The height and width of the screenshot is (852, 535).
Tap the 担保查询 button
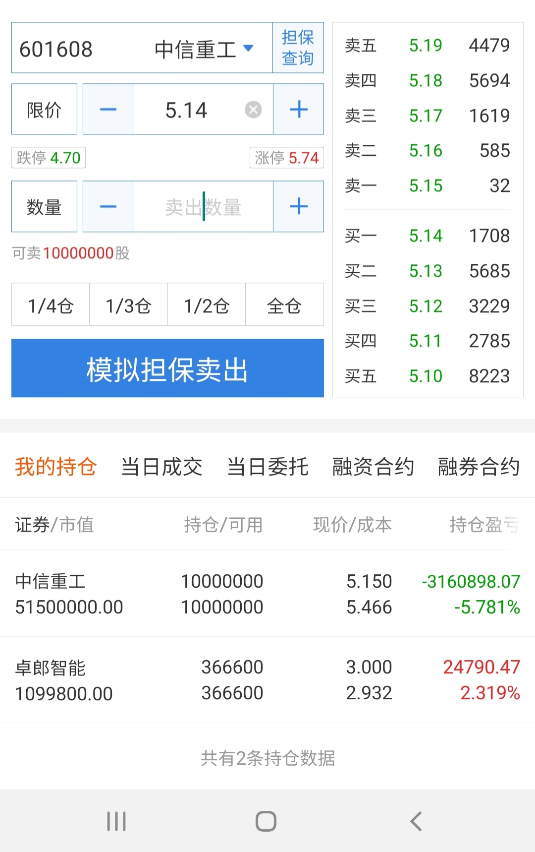(x=298, y=48)
